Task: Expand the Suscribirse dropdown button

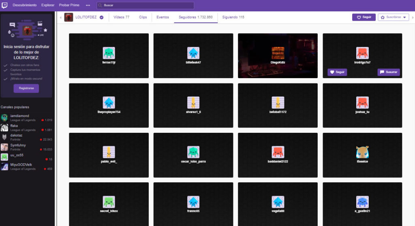Action: pos(393,17)
